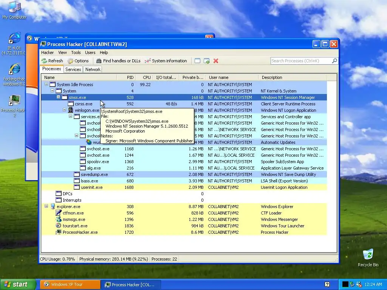The image size is (387, 290).
Task: Click the Start button
Action: click(18, 284)
